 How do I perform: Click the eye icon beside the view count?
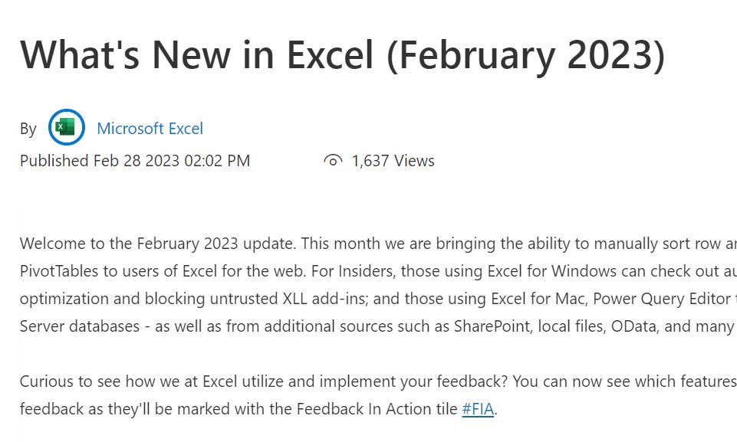pos(333,161)
